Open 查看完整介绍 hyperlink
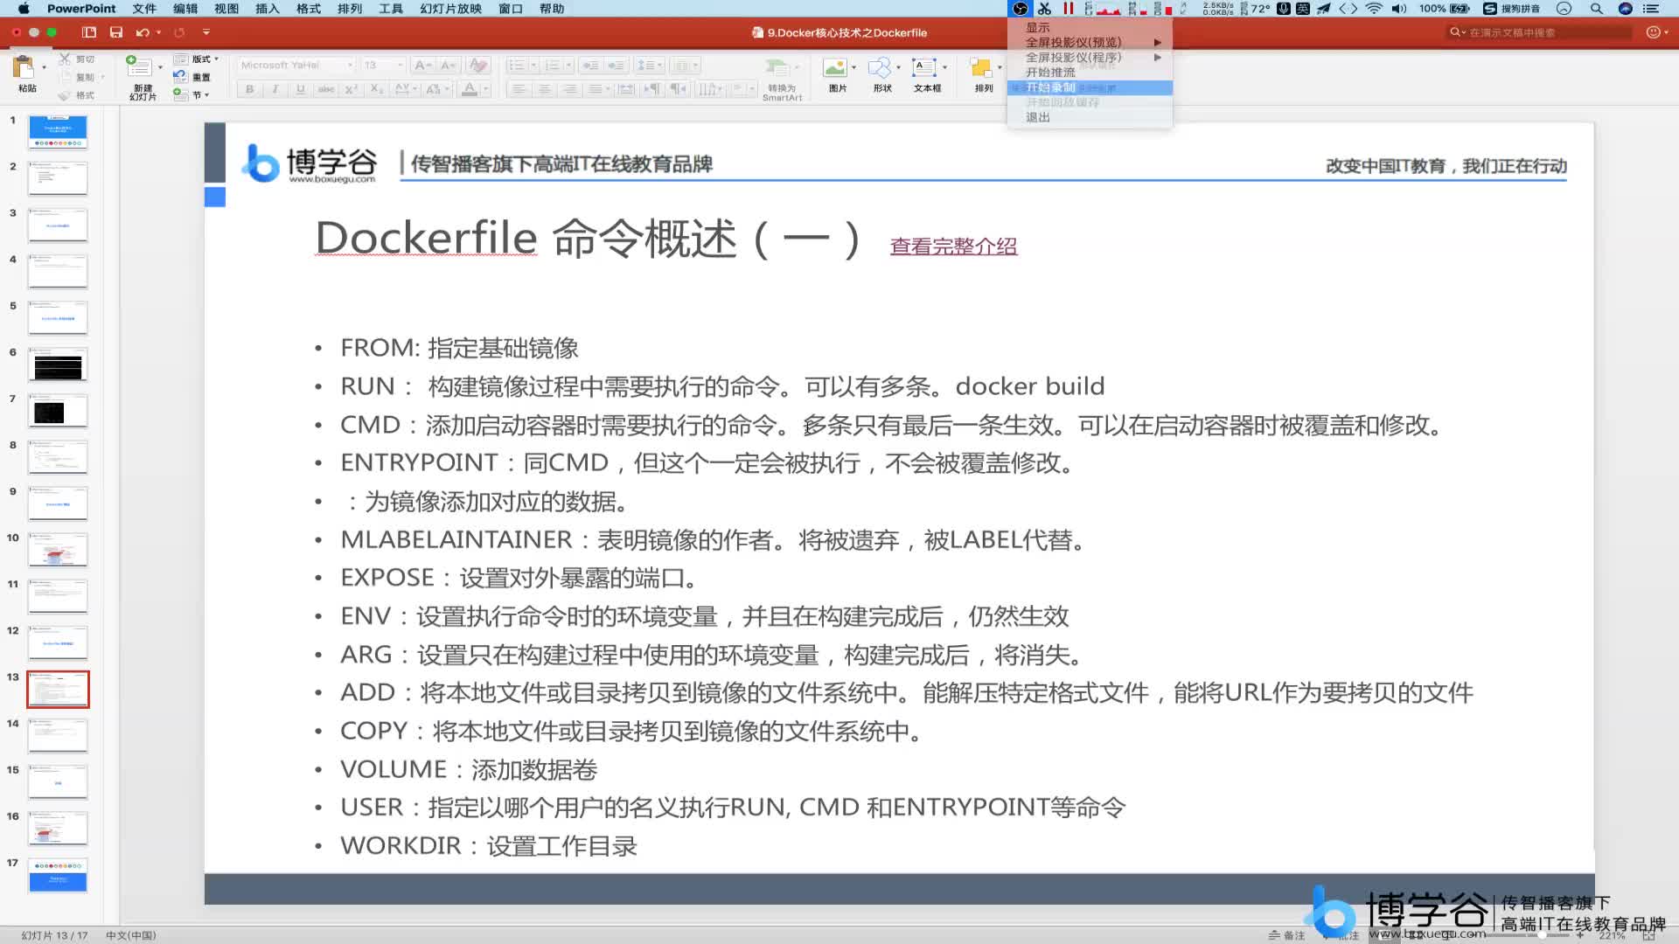This screenshot has width=1679, height=944. point(952,246)
